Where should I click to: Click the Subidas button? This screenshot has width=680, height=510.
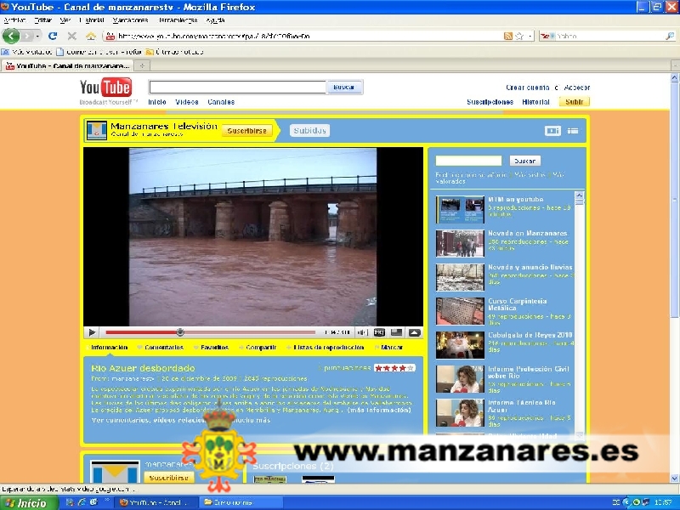point(309,131)
